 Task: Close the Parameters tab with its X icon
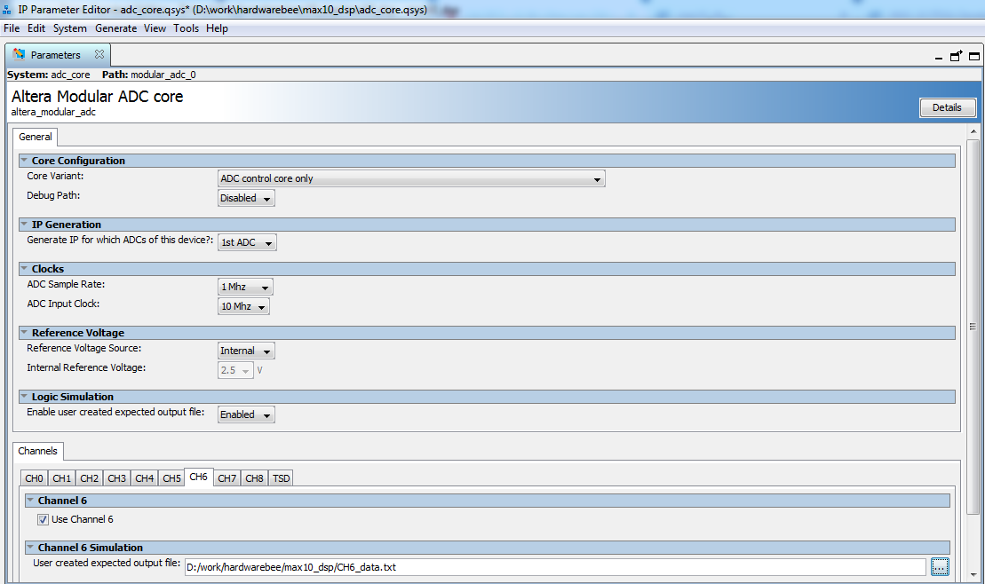pyautogui.click(x=99, y=55)
